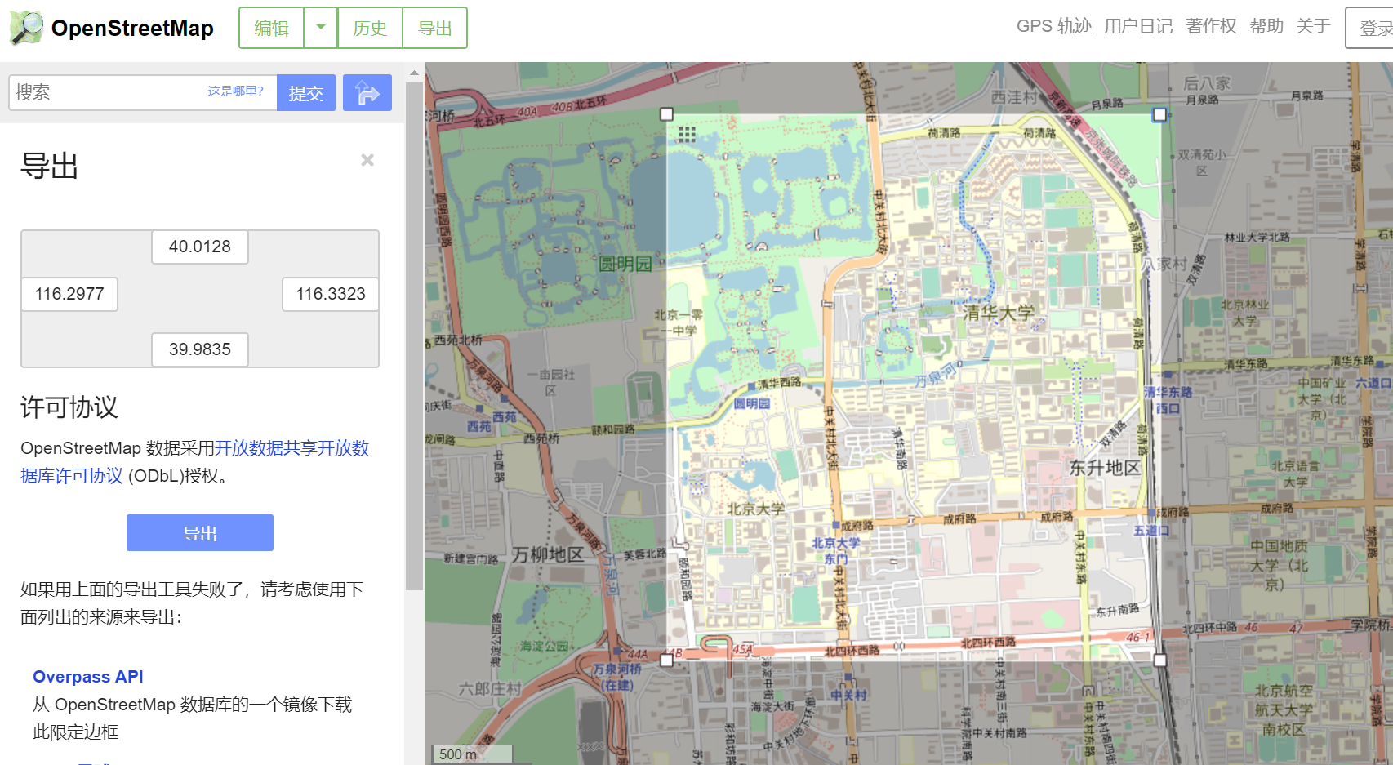Click the 北京大学东门 station label
Image resolution: width=1393 pixels, height=765 pixels.
[835, 551]
